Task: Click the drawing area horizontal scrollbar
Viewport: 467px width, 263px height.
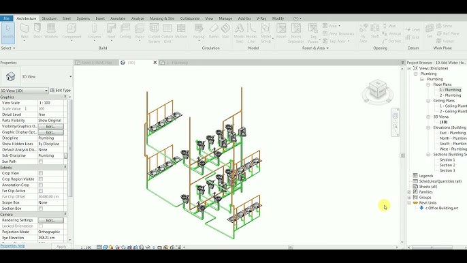Action: (x=291, y=247)
